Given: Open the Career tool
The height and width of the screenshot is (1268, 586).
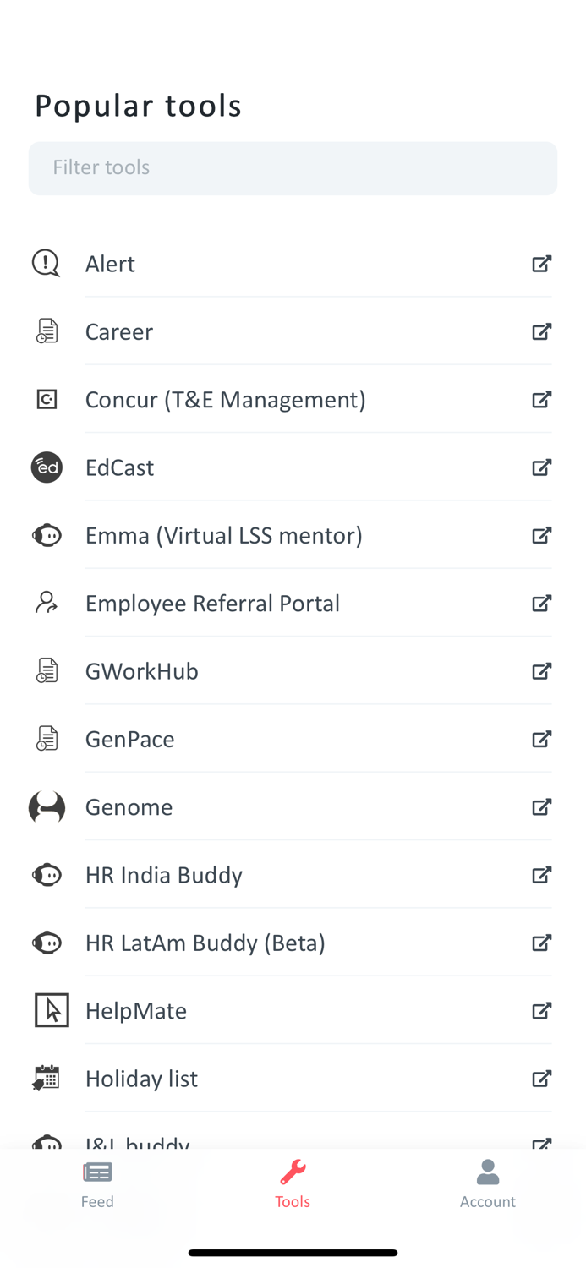Looking at the screenshot, I should point(118,331).
